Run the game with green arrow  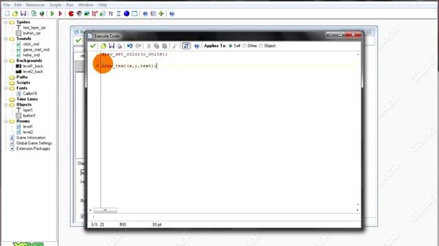[52, 14]
